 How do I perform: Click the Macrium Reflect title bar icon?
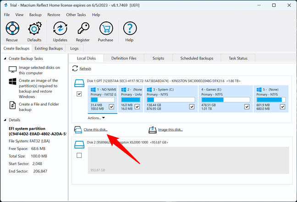pyautogui.click(x=5, y=5)
